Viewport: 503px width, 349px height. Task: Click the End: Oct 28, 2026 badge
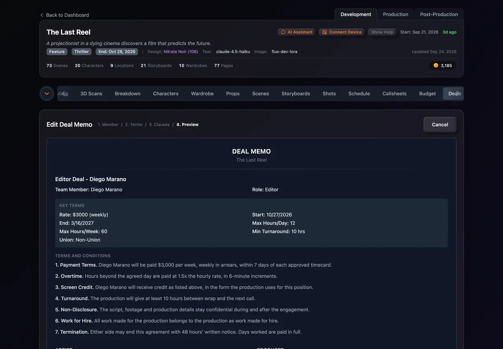point(117,52)
